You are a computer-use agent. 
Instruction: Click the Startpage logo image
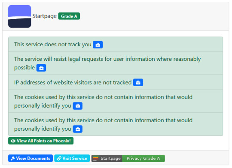point(19,16)
